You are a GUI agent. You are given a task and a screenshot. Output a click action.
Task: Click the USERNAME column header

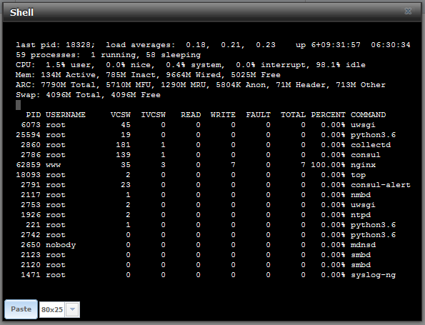click(x=66, y=115)
